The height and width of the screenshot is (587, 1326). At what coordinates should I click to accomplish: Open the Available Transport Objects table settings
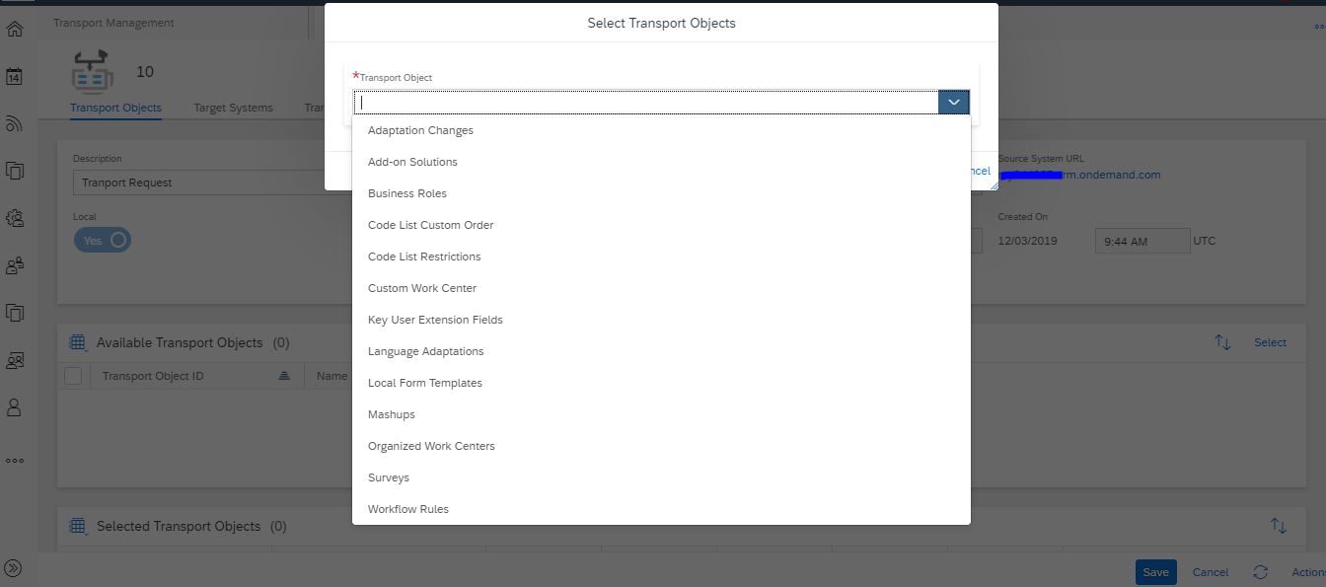pos(78,342)
